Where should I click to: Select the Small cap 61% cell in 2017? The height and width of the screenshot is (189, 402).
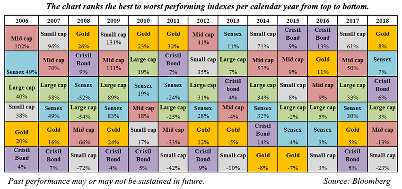(x=352, y=38)
